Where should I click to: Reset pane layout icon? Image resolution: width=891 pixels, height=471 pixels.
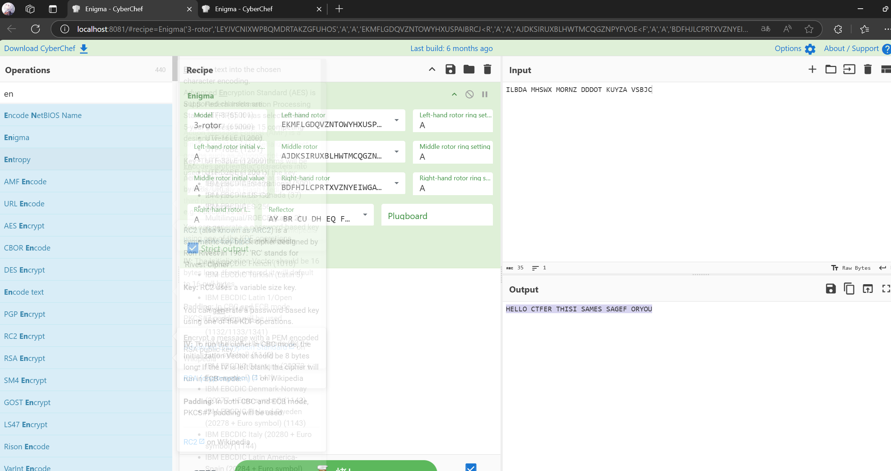[x=886, y=69]
